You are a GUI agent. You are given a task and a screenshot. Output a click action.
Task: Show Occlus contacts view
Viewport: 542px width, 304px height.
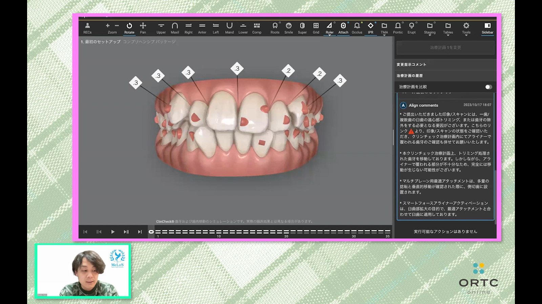point(357,28)
